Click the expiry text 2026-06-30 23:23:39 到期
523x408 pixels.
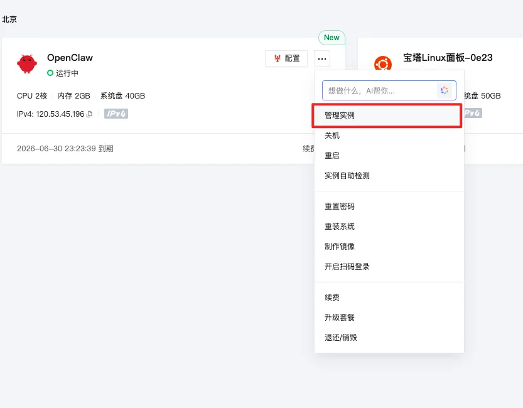coord(65,149)
